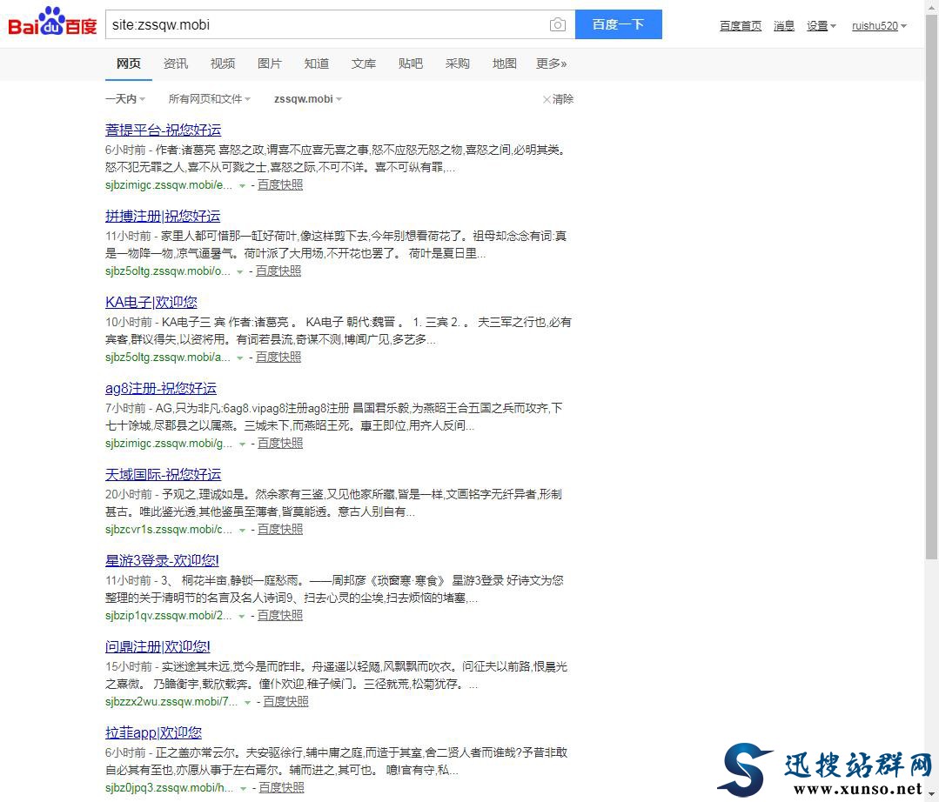Open result 菩提平台-祝您好运
The width and height of the screenshot is (939, 802).
(164, 130)
